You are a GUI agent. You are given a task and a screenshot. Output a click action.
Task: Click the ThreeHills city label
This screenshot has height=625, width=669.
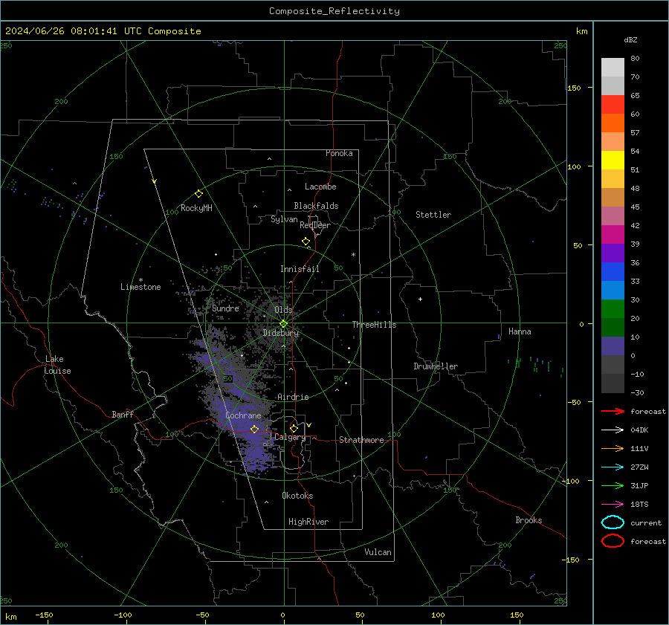click(x=374, y=325)
